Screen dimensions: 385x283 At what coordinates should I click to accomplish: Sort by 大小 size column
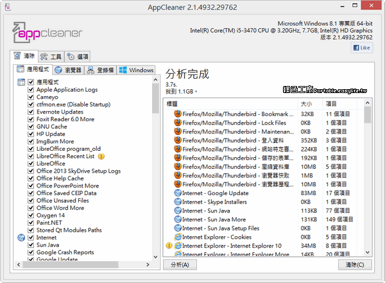pos(311,104)
